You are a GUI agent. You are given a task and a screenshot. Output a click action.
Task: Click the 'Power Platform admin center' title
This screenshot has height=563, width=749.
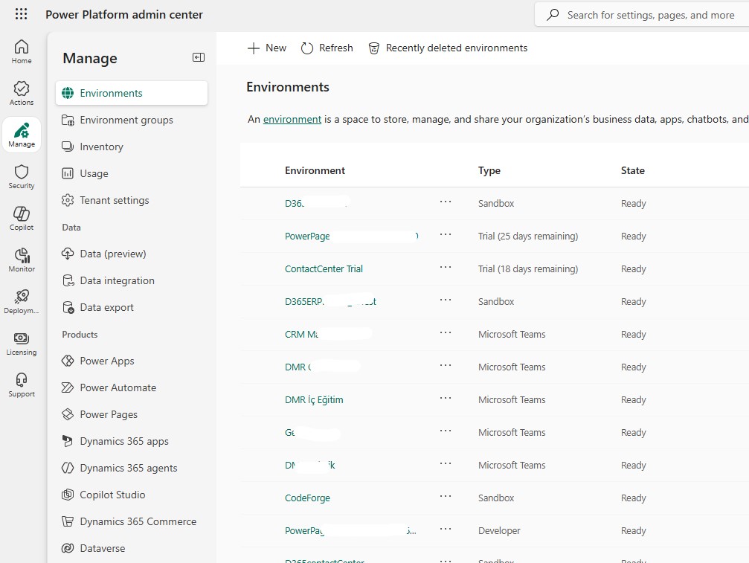tap(124, 14)
